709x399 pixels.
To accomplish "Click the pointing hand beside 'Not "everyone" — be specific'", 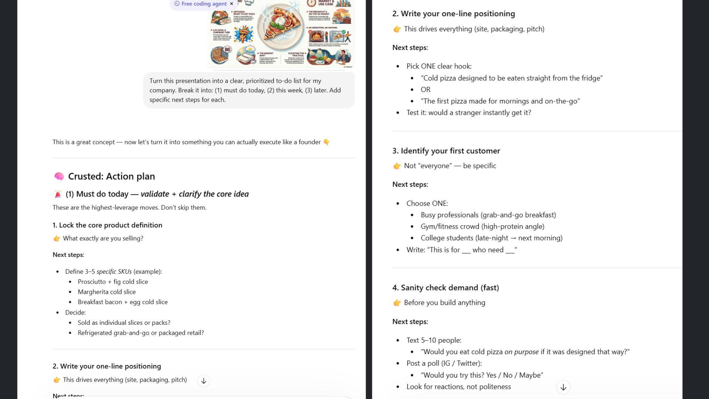I will click(397, 166).
